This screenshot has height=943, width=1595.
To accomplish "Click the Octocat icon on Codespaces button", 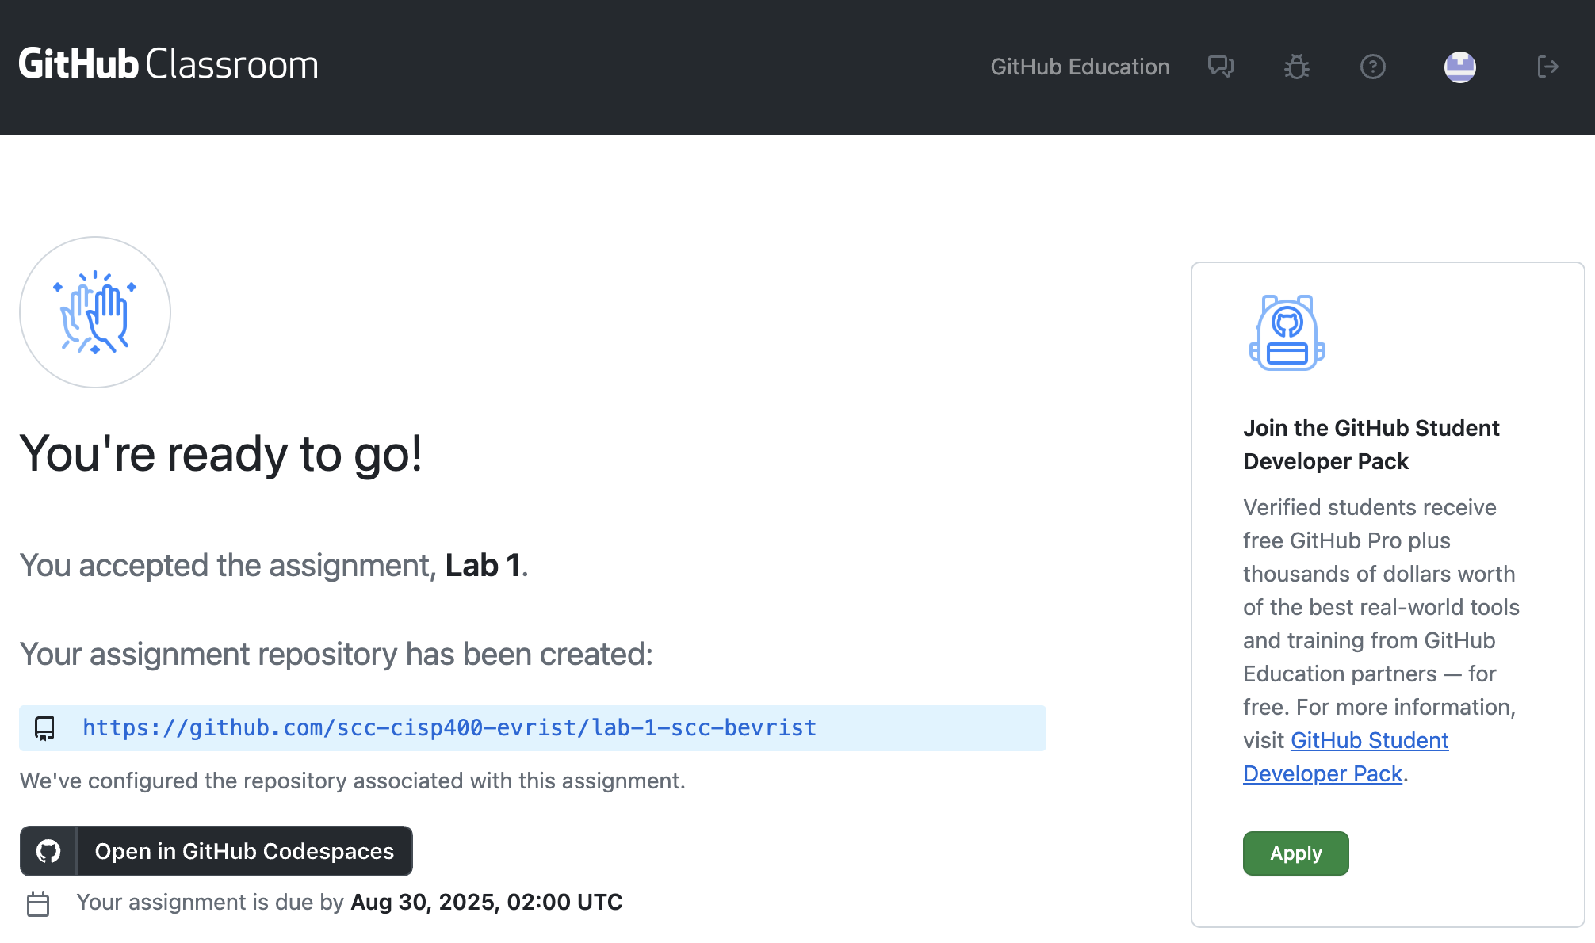I will [48, 851].
